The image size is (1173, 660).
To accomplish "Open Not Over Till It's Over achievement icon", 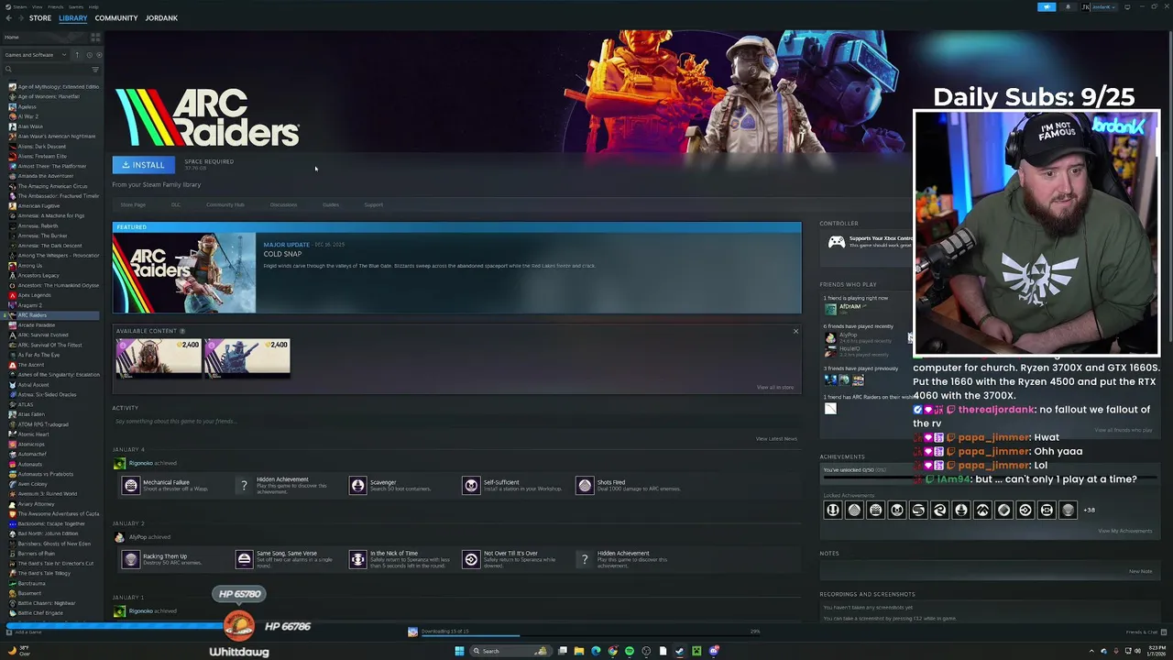I will (x=471, y=559).
